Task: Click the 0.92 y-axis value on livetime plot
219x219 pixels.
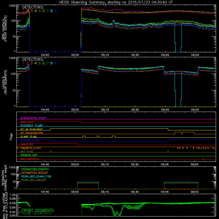Action: coord(13,212)
